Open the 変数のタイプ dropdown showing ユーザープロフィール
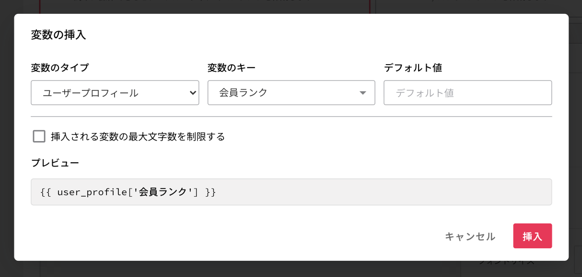This screenshot has width=582, height=277. (x=115, y=93)
